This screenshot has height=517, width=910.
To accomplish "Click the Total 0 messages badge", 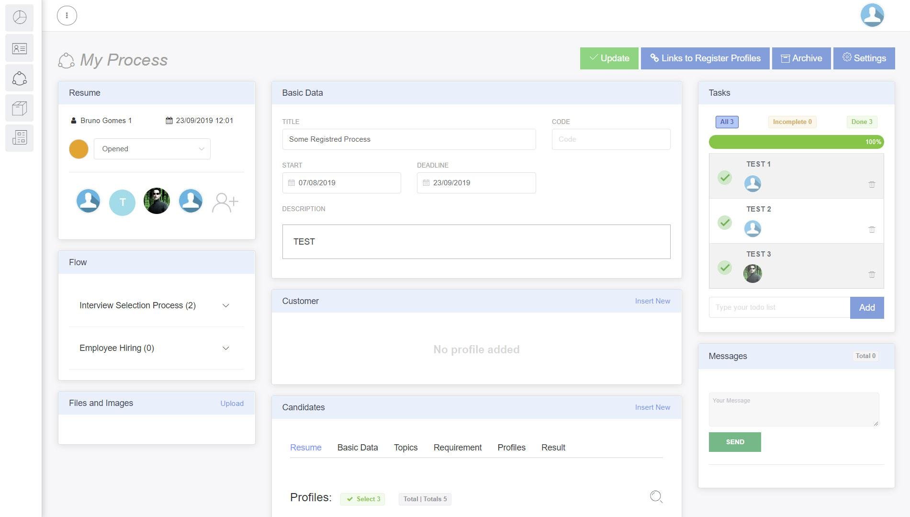I will 865,356.
